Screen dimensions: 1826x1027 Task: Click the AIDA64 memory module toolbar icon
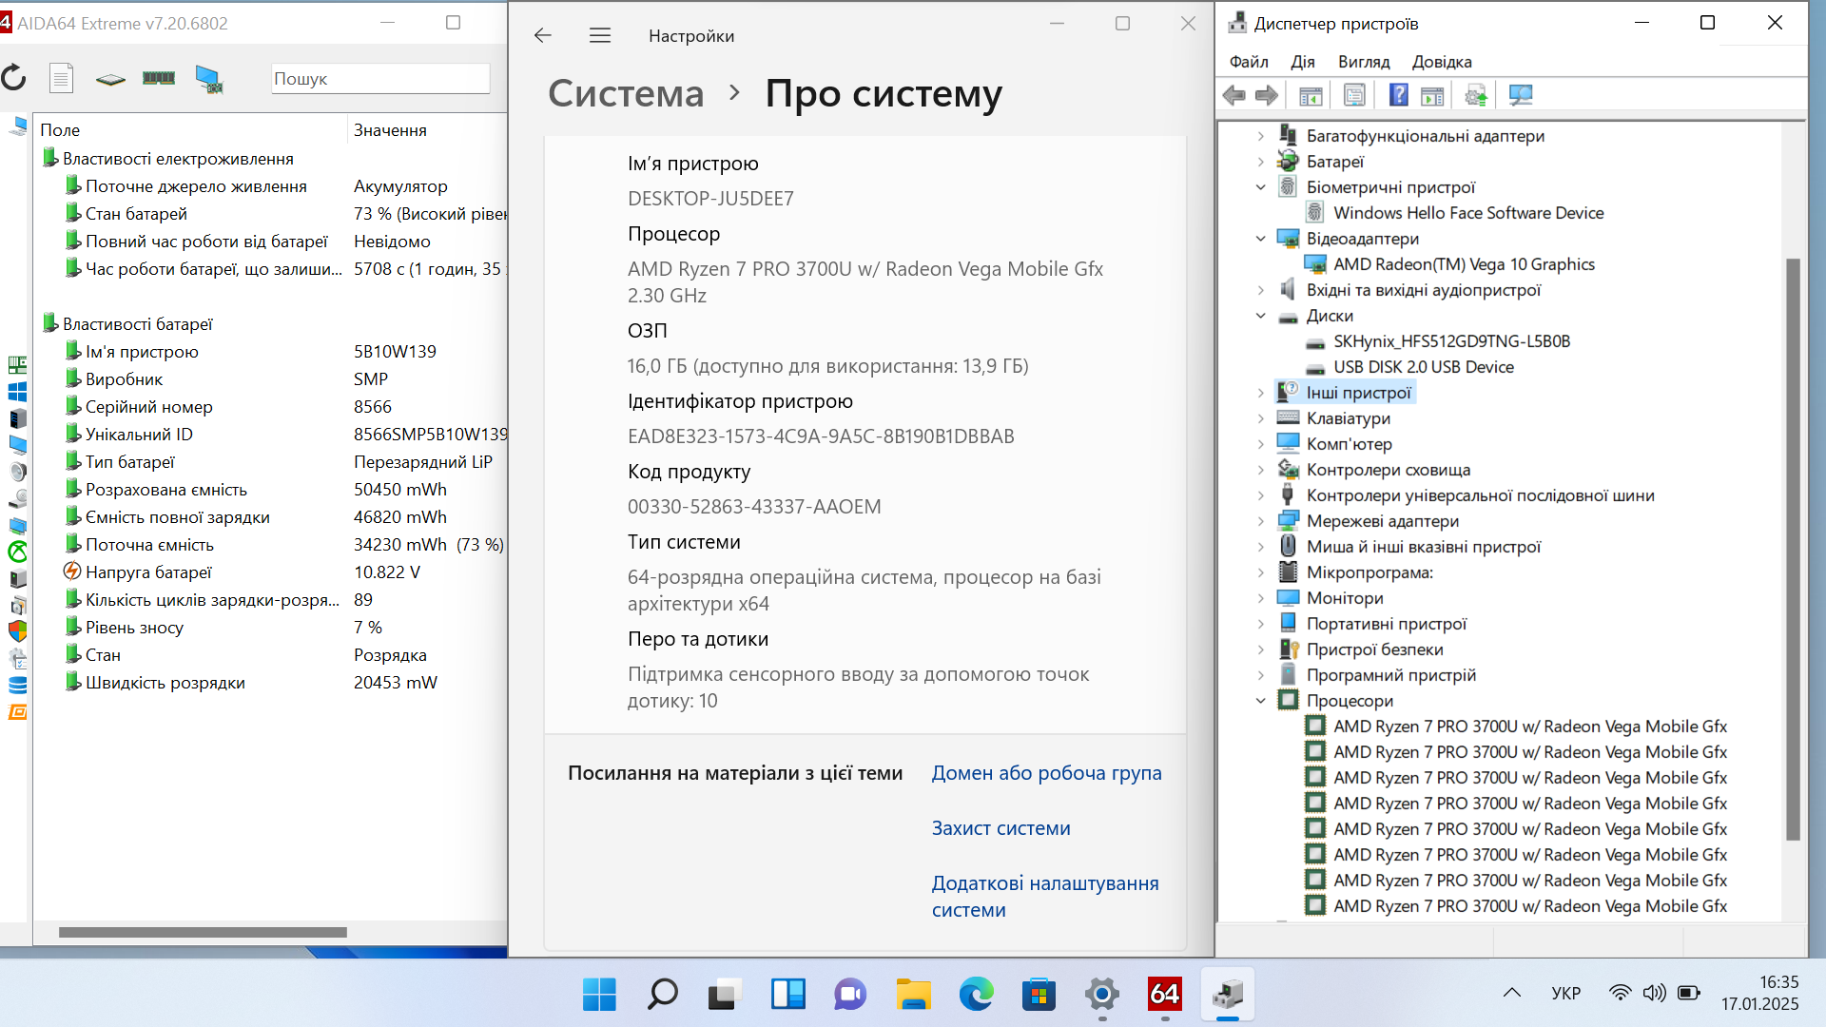tap(159, 78)
